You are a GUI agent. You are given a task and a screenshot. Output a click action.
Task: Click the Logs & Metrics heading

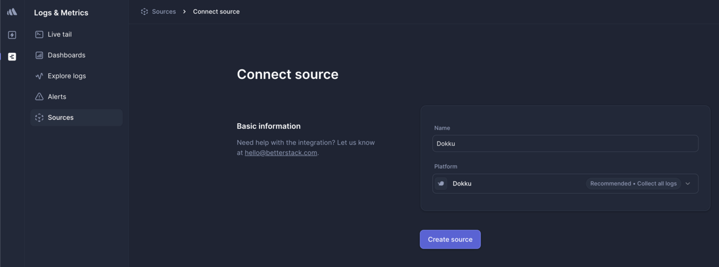pos(61,13)
